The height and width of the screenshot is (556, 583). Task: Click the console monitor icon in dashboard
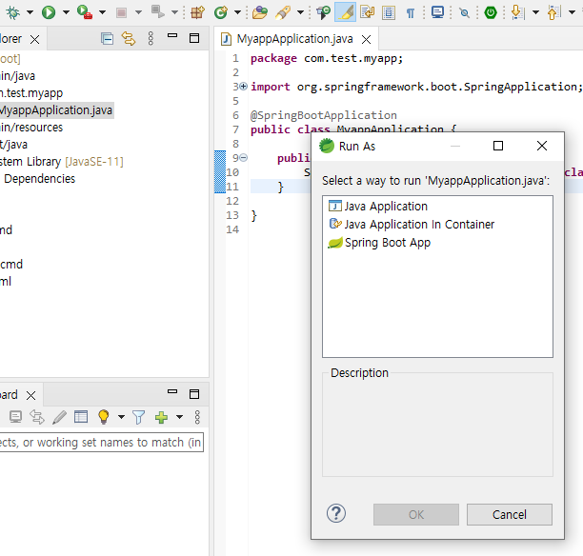click(15, 417)
